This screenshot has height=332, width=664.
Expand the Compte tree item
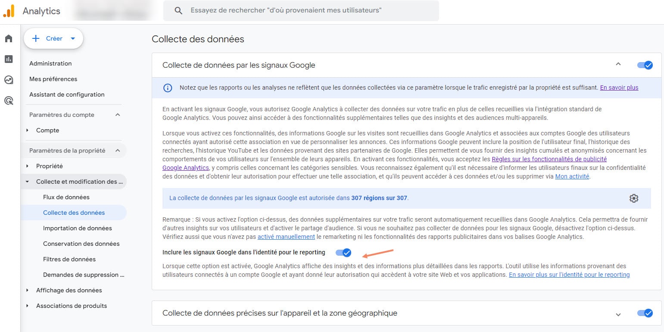(28, 130)
